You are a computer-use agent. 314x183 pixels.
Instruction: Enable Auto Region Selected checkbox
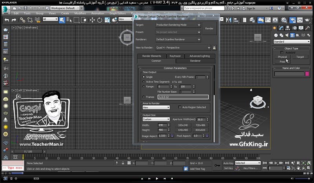180,107
